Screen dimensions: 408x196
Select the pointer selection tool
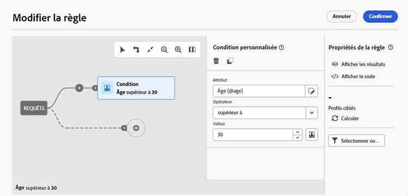click(x=122, y=49)
